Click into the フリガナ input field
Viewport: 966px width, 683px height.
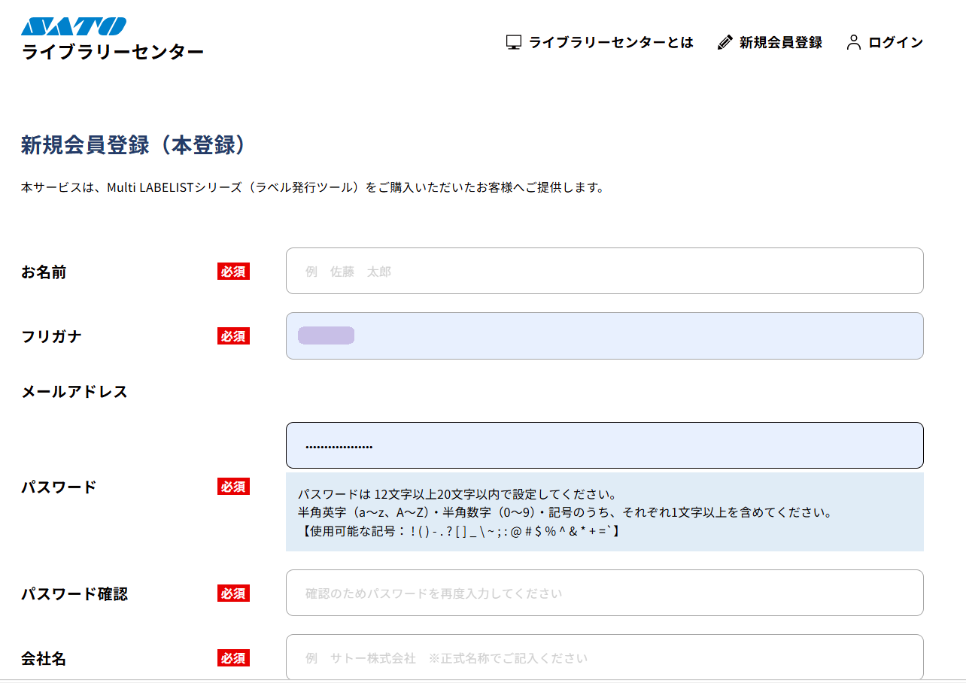(604, 335)
